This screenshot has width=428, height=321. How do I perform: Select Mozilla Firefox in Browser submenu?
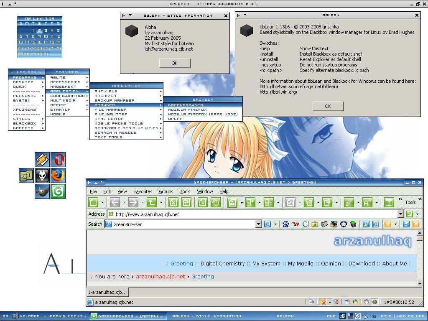[x=188, y=110]
